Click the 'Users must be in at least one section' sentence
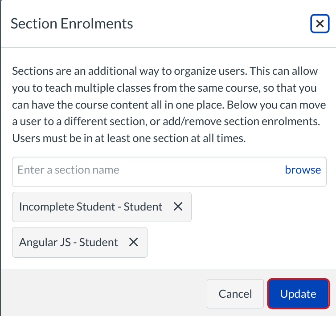Image resolution: width=336 pixels, height=316 pixels. click(129, 138)
